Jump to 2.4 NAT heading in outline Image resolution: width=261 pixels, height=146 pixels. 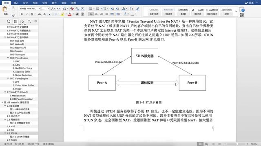point(11,127)
